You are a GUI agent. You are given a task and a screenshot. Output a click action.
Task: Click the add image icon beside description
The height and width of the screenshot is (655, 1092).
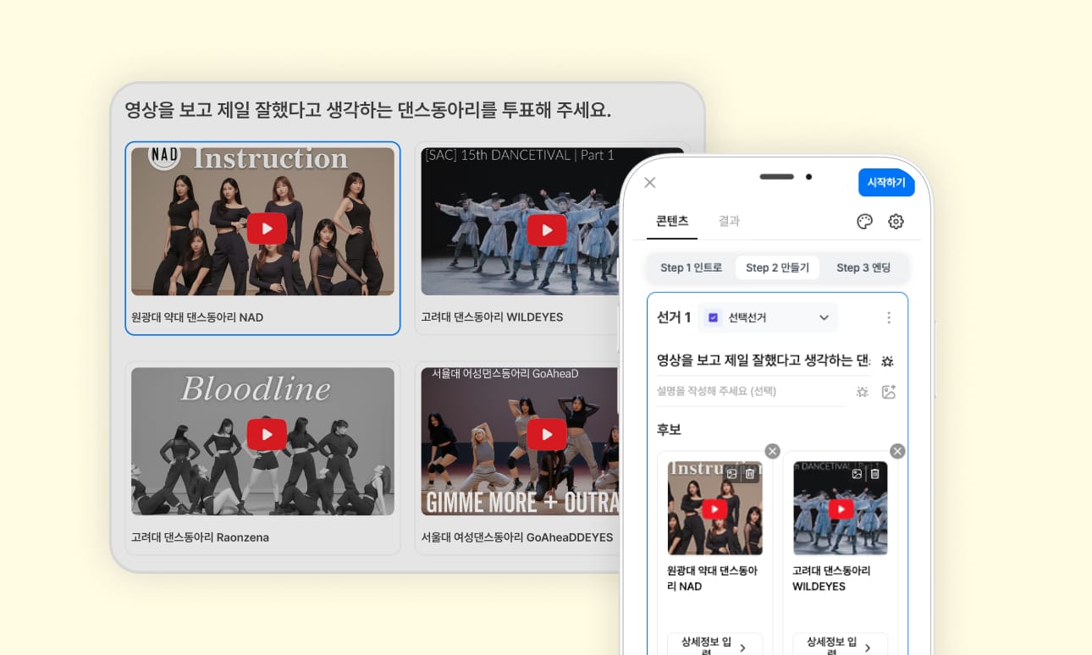pos(888,392)
